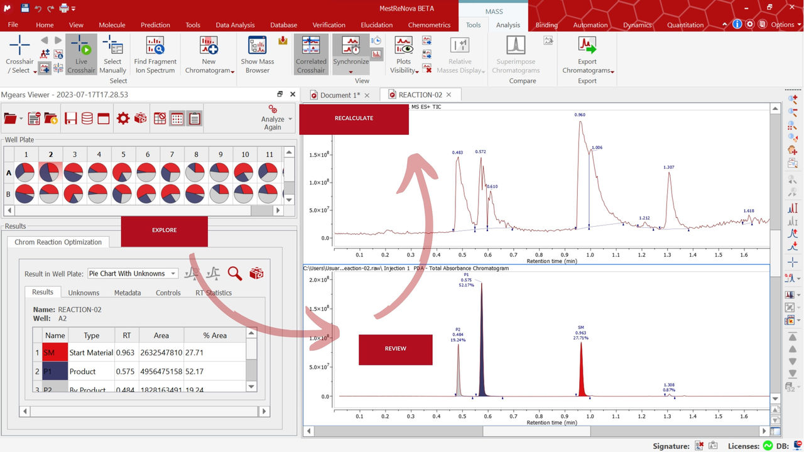This screenshot has width=804, height=452.
Task: Open the Result in Well Plate dropdown
Action: click(x=133, y=274)
